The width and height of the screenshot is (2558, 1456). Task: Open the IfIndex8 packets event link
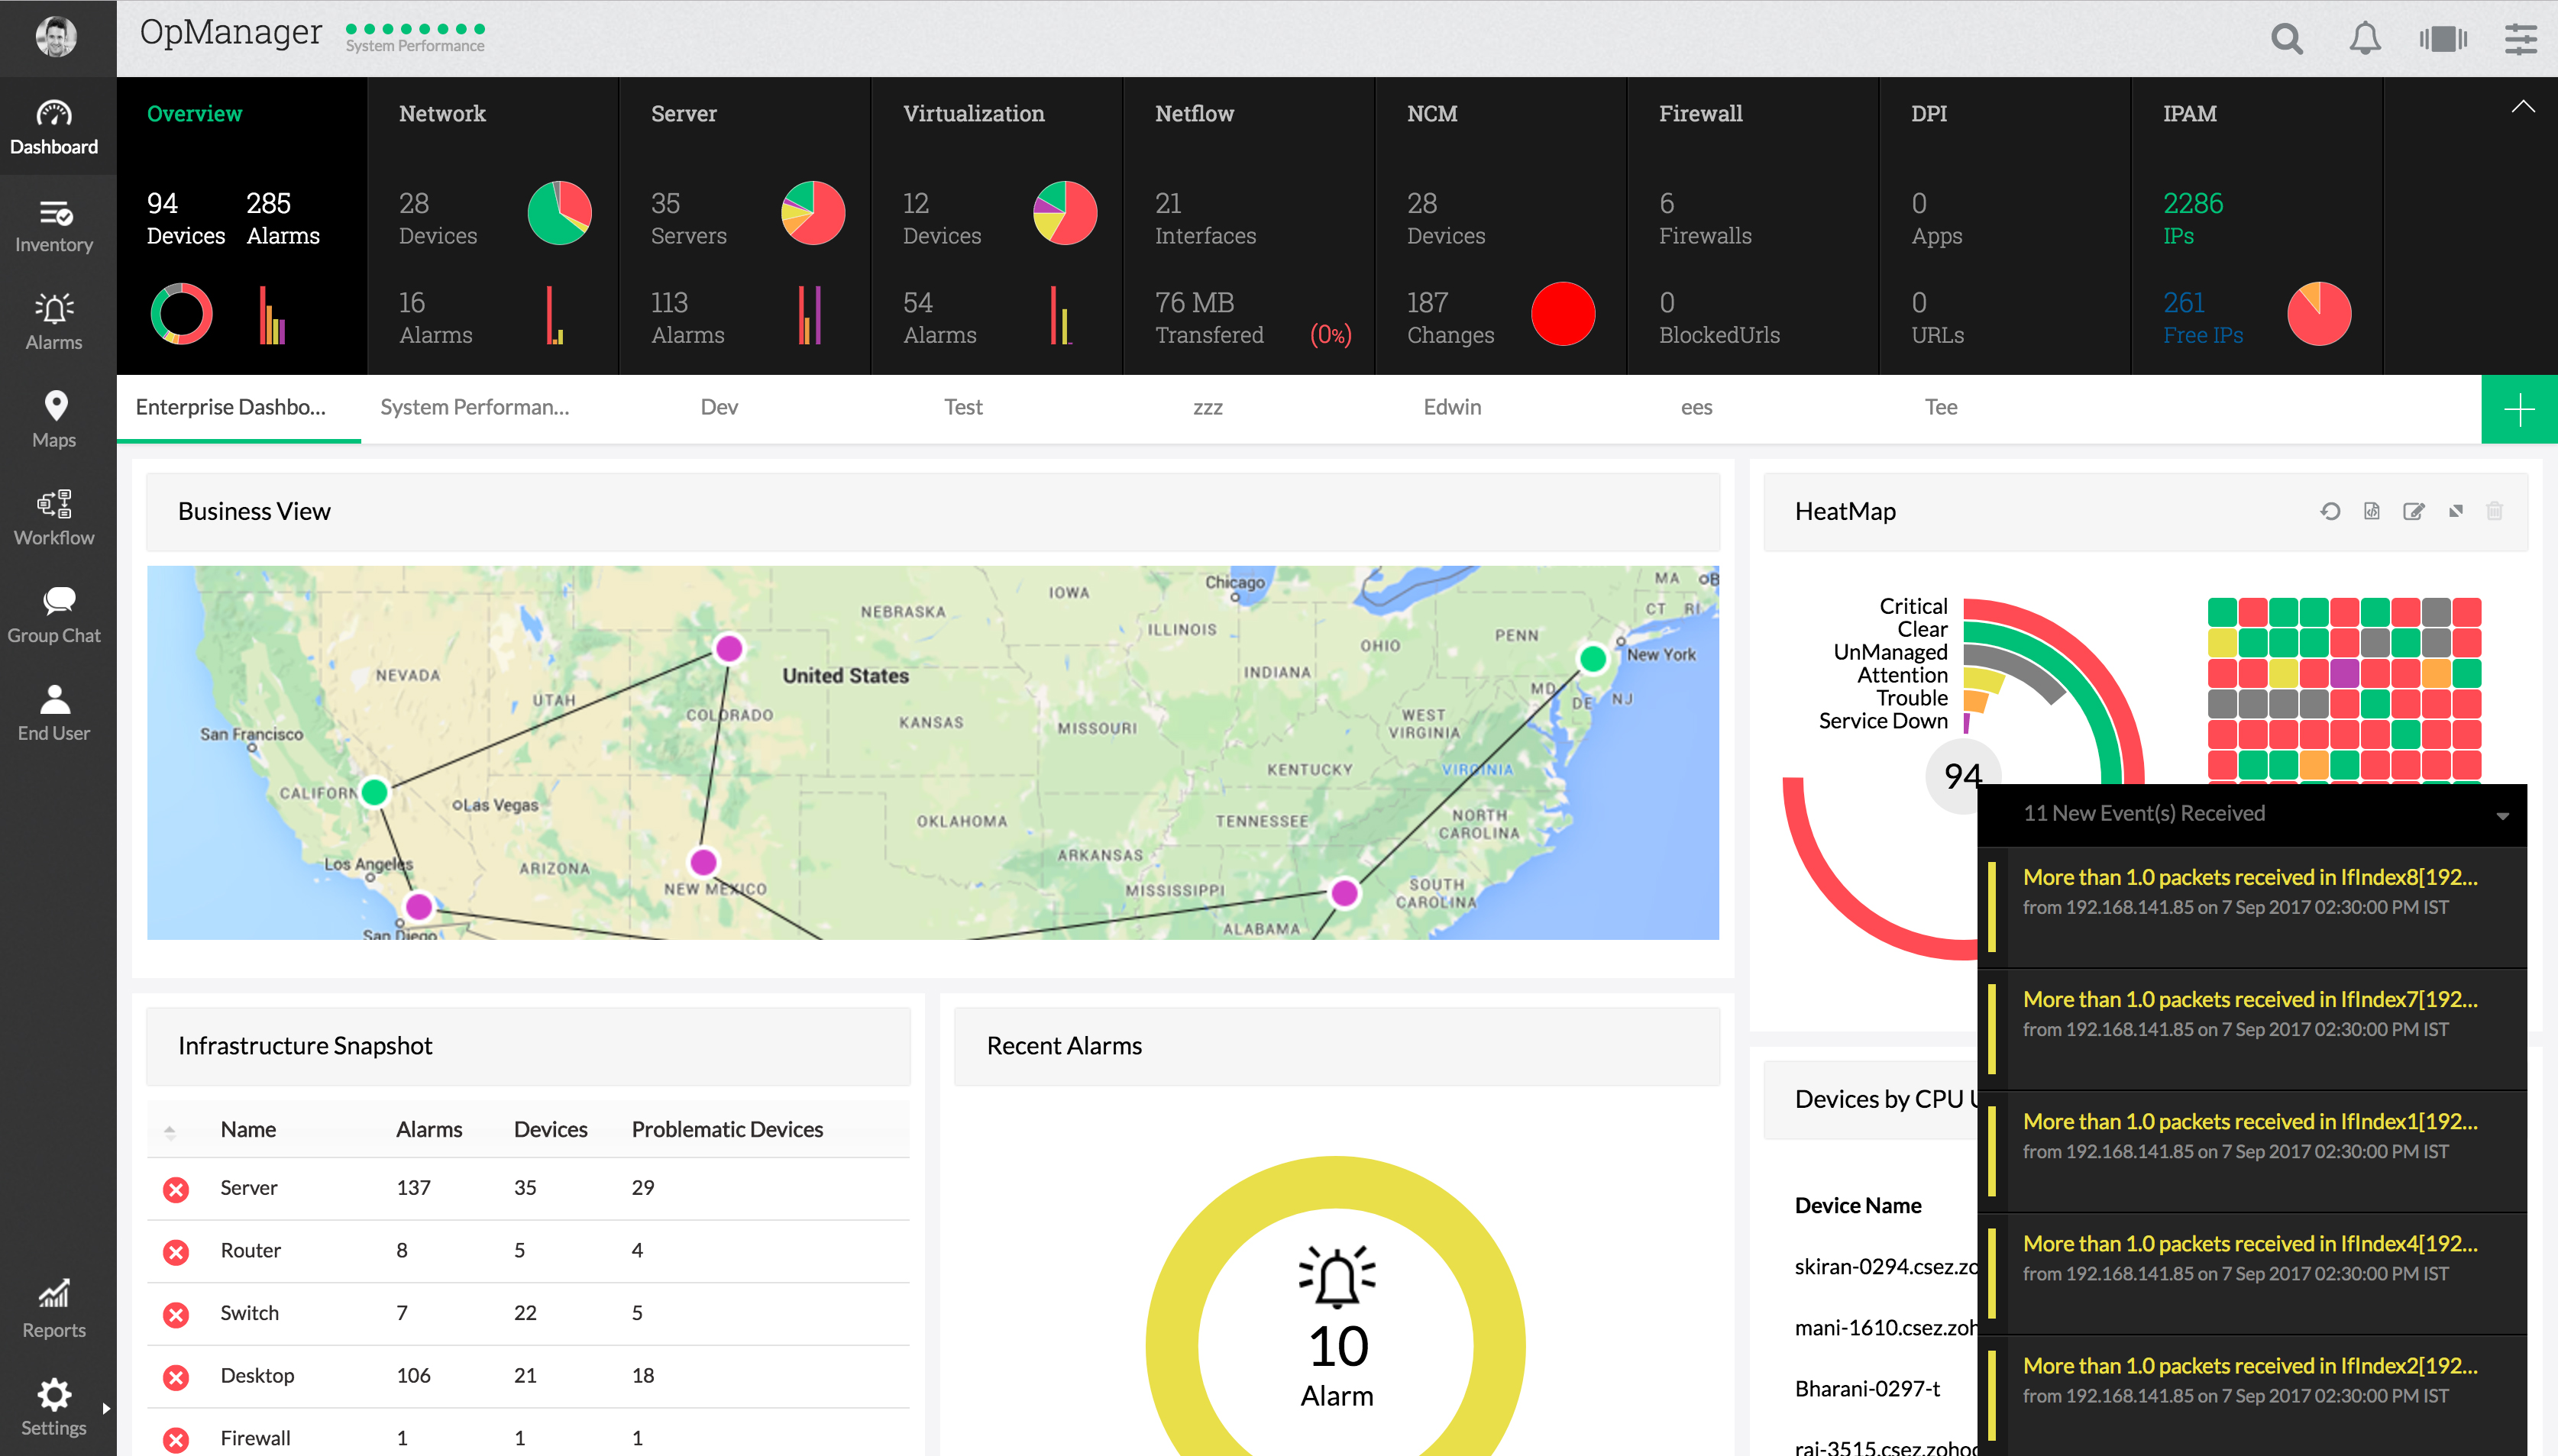point(2249,877)
